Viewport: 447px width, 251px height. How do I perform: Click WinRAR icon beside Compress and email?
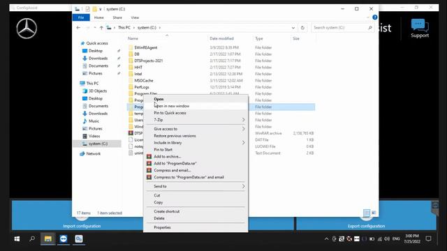click(149, 170)
